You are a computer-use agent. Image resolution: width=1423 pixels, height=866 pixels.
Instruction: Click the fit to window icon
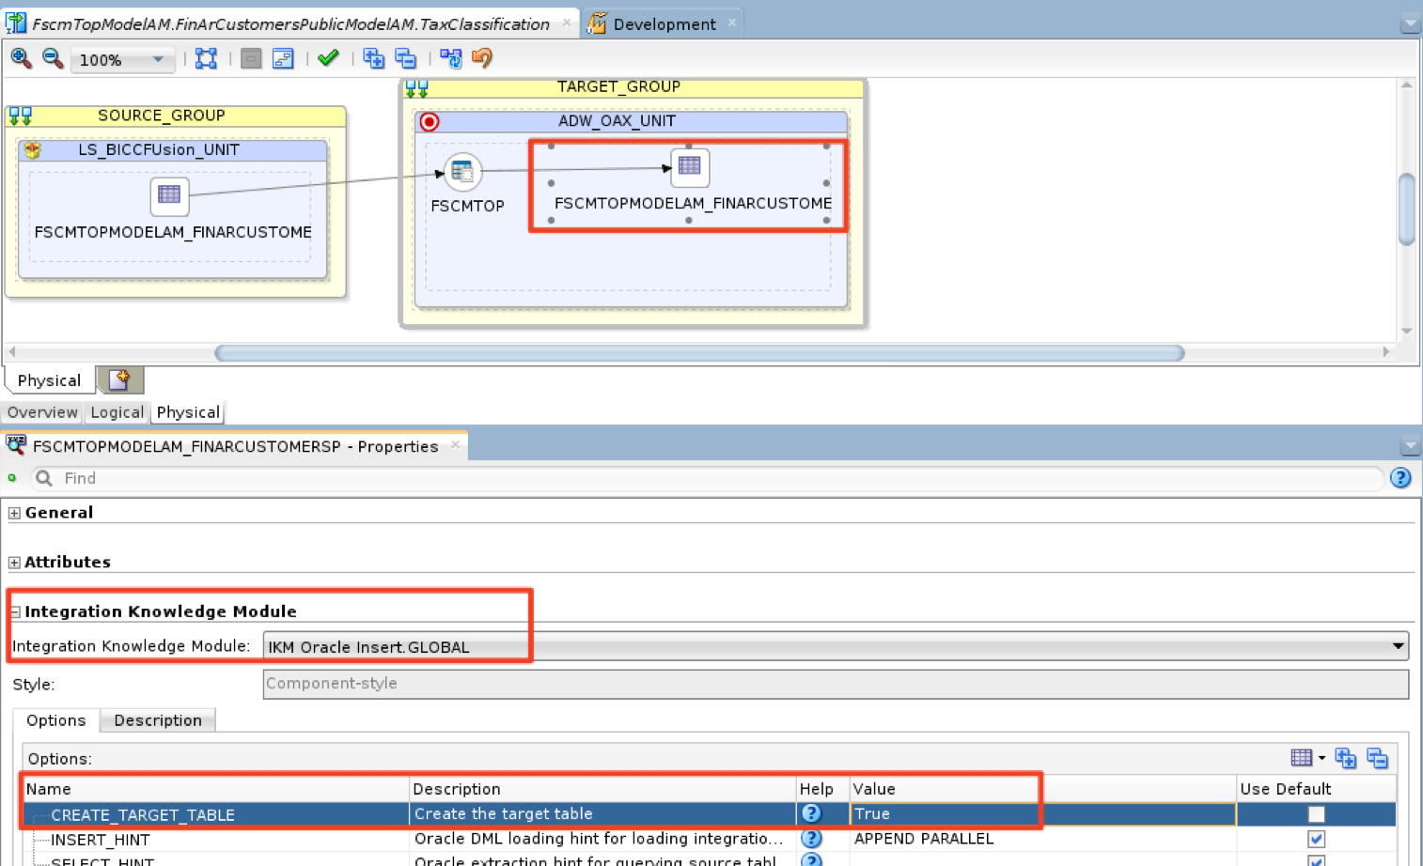(x=206, y=58)
